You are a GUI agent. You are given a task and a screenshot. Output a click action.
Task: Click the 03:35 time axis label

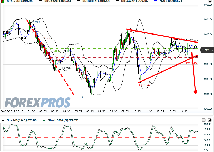[x=55, y=111]
